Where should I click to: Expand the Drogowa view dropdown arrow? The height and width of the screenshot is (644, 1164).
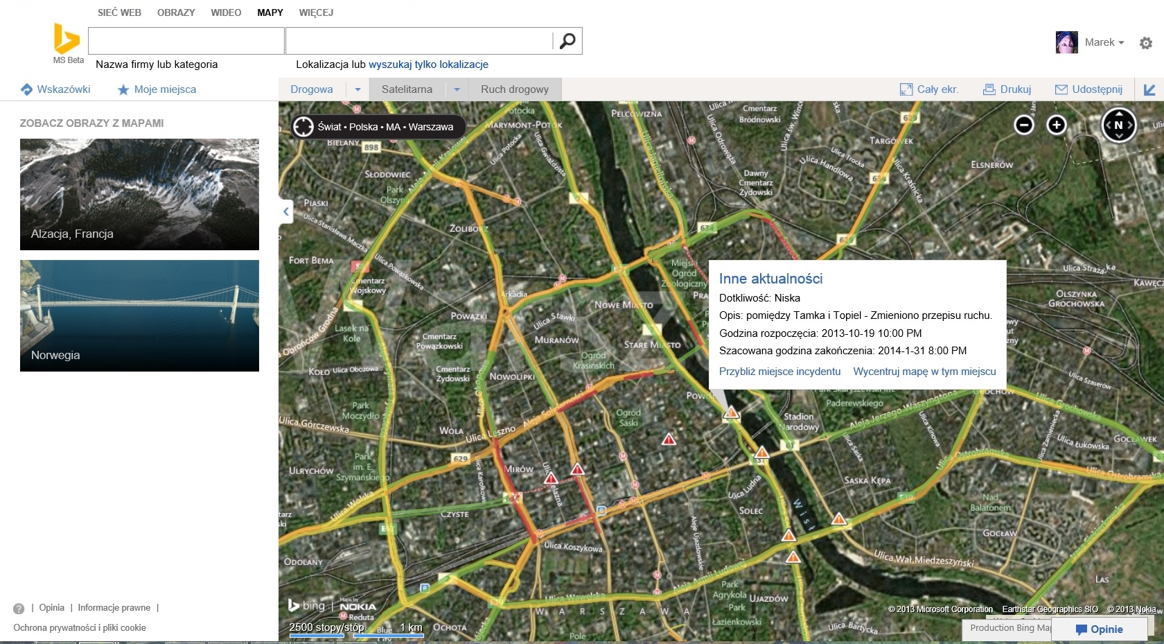tap(358, 89)
